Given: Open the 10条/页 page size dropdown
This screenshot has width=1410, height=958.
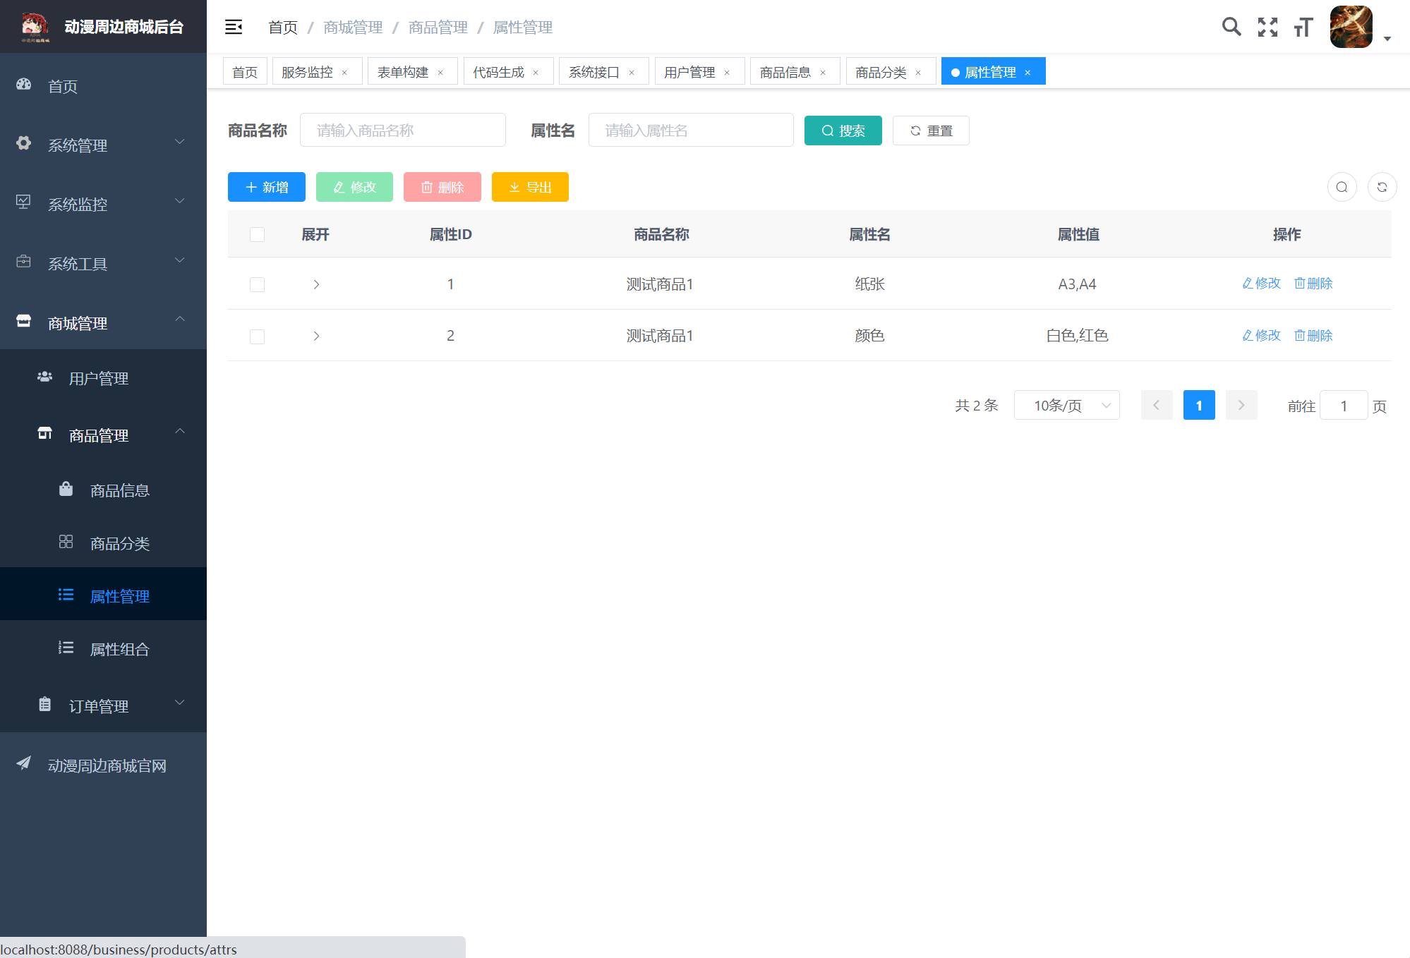Looking at the screenshot, I should [1066, 405].
